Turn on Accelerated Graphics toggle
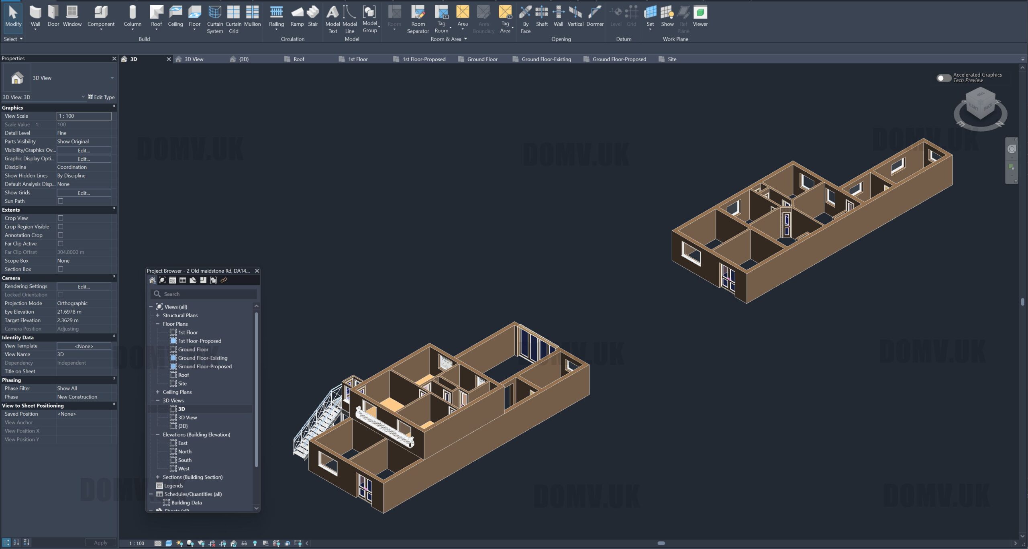The width and height of the screenshot is (1028, 549). [943, 78]
